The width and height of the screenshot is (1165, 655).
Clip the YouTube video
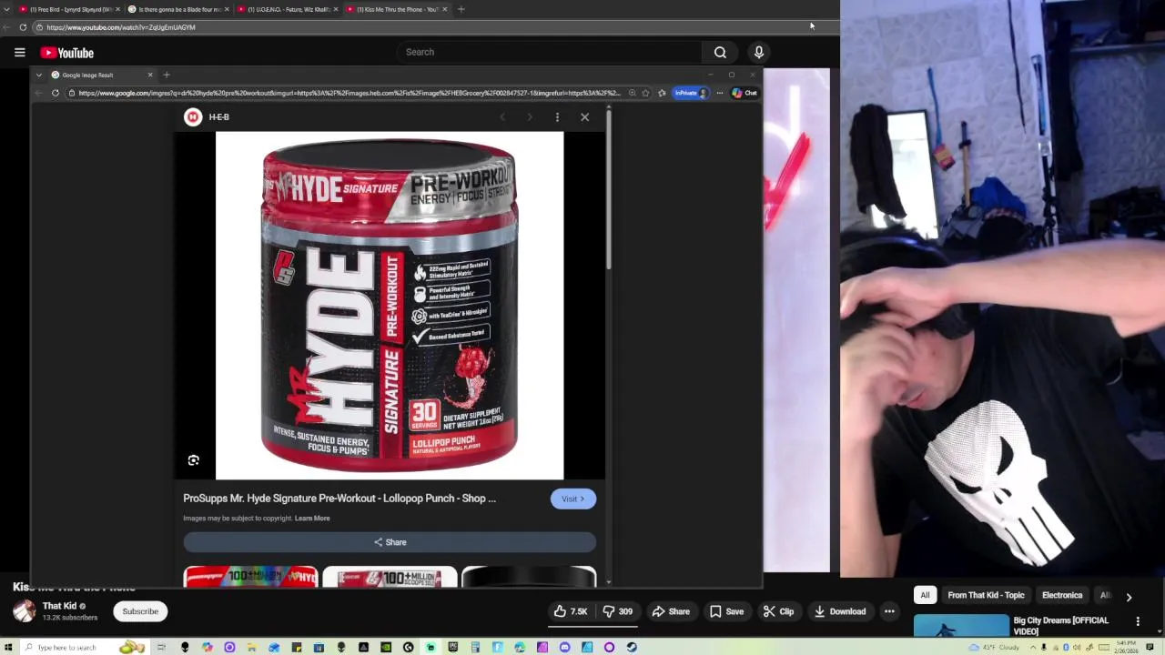click(778, 611)
